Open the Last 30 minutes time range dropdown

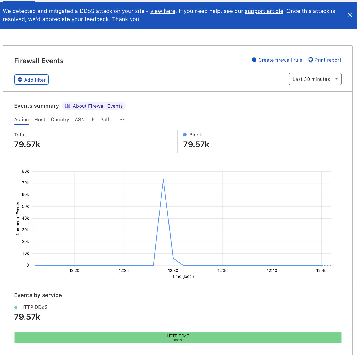[x=315, y=79]
